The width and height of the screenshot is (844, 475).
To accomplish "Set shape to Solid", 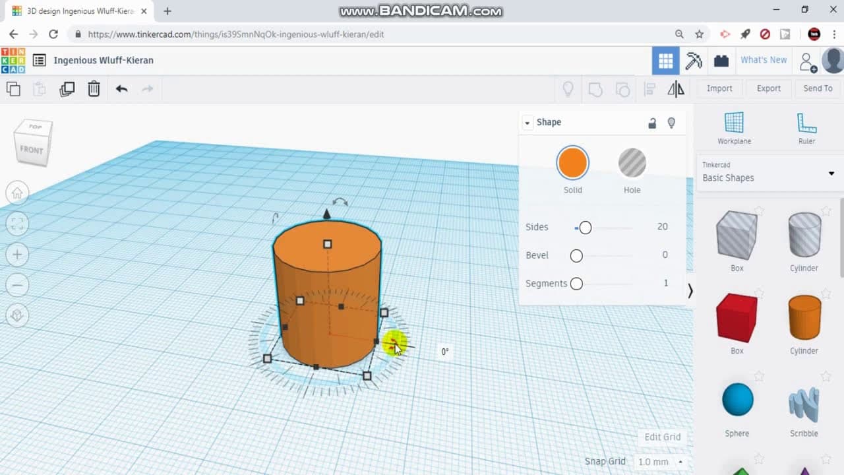I will pyautogui.click(x=572, y=163).
